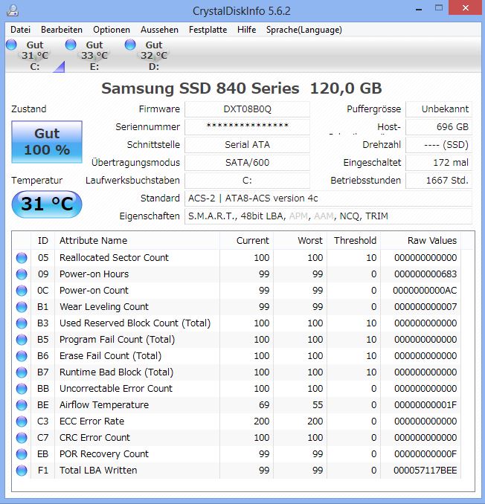Image resolution: width=485 pixels, height=504 pixels.
Task: Click status orb for Total LBA Written
Action: (x=22, y=471)
